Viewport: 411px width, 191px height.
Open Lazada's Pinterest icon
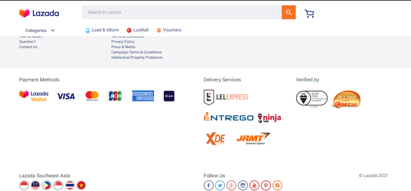[x=266, y=185]
